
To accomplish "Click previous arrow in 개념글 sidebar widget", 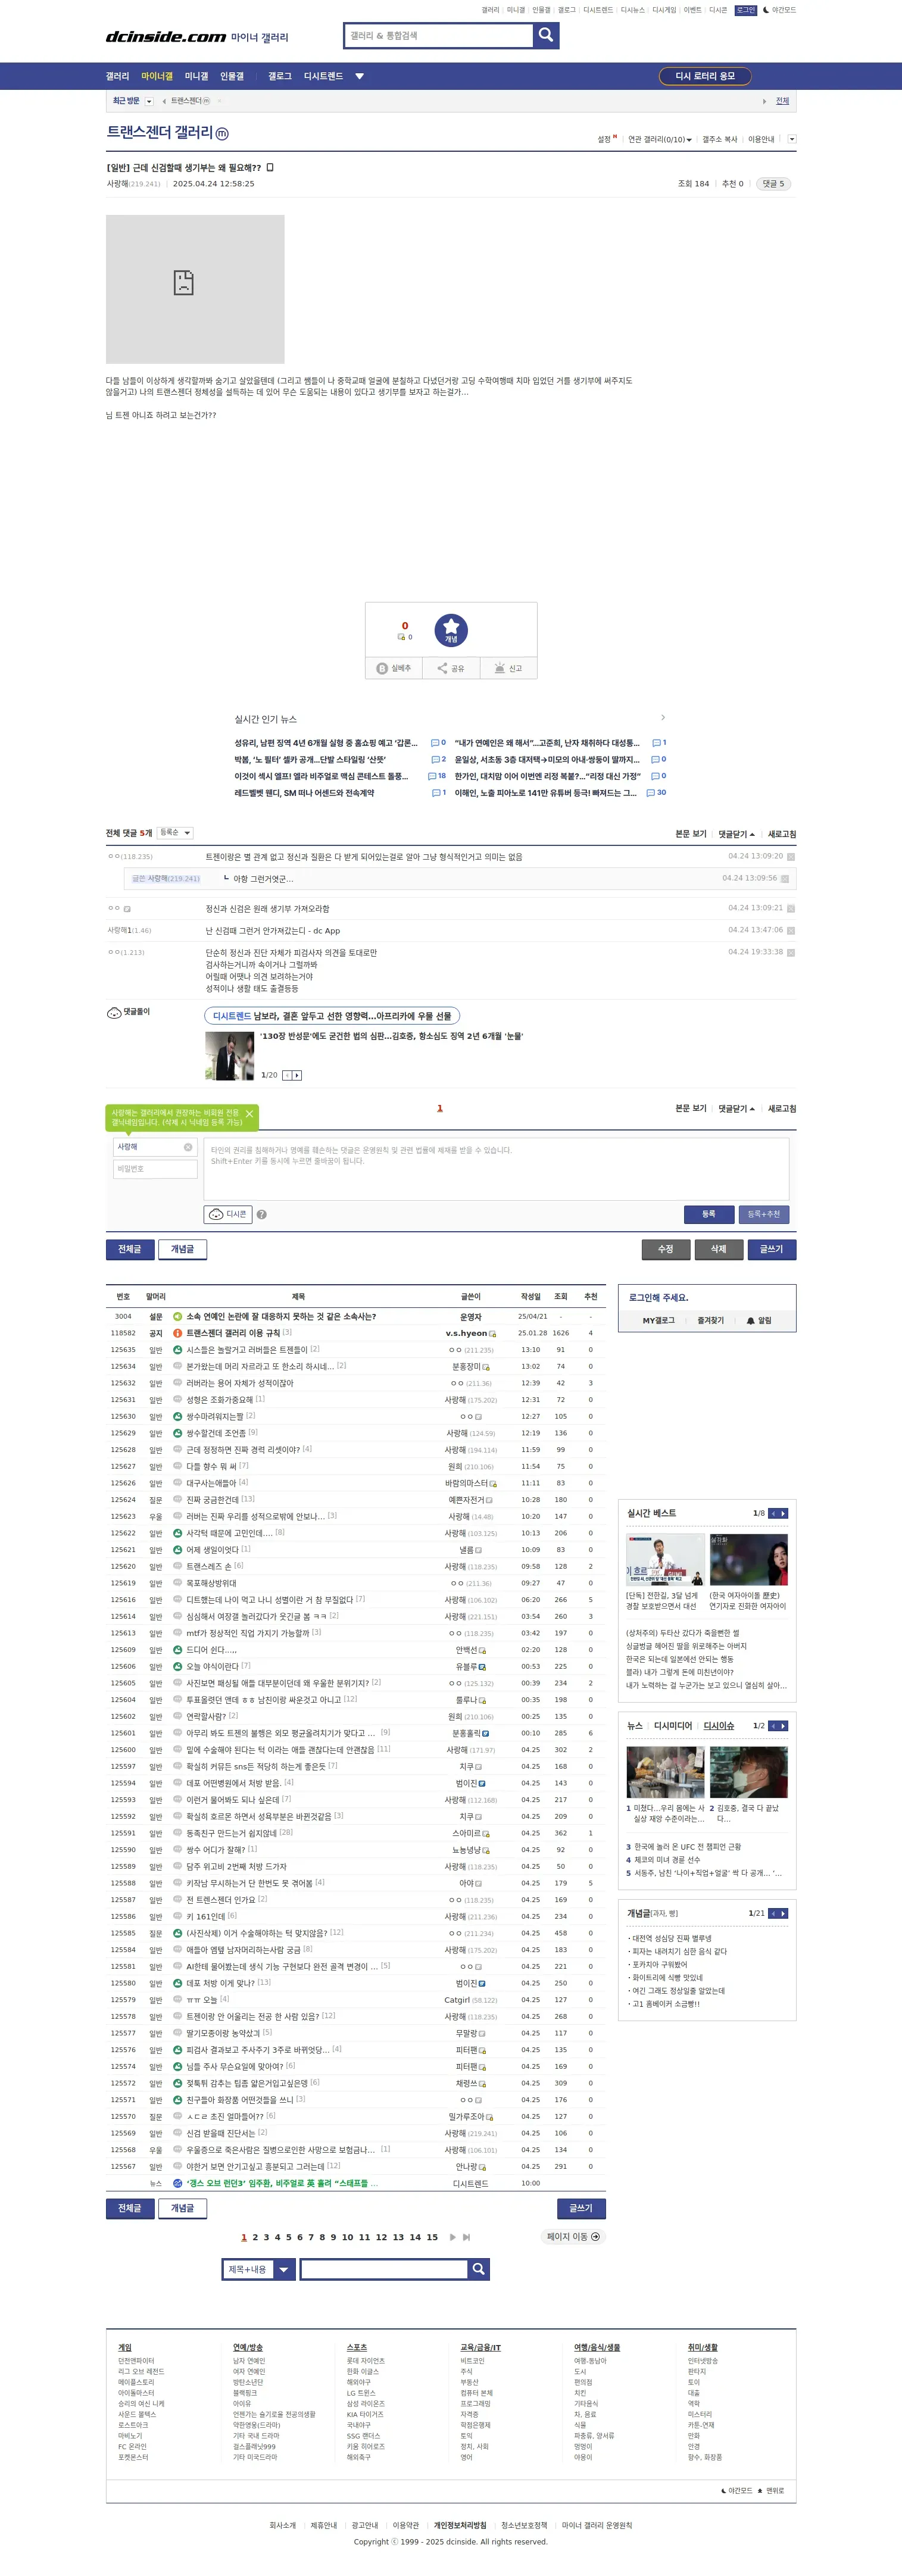I will coord(773,1913).
